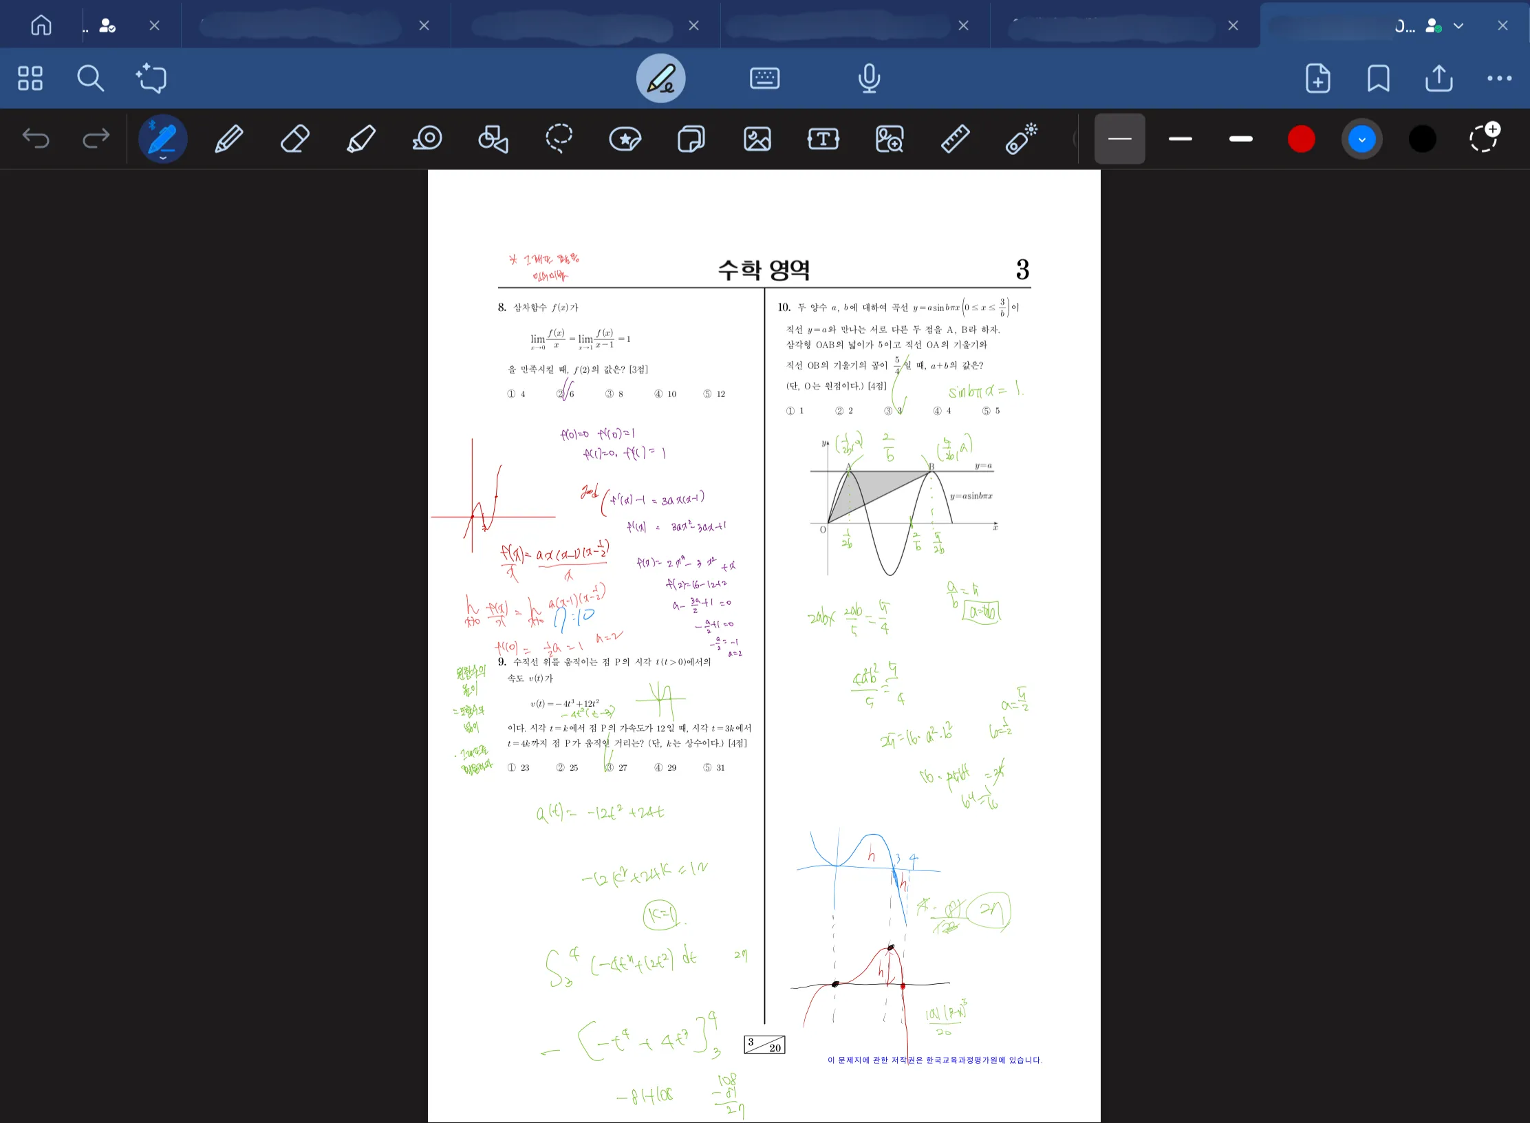Toggle the pen editing mode button
Screen dimensions: 1530x1123
pyautogui.click(x=660, y=78)
